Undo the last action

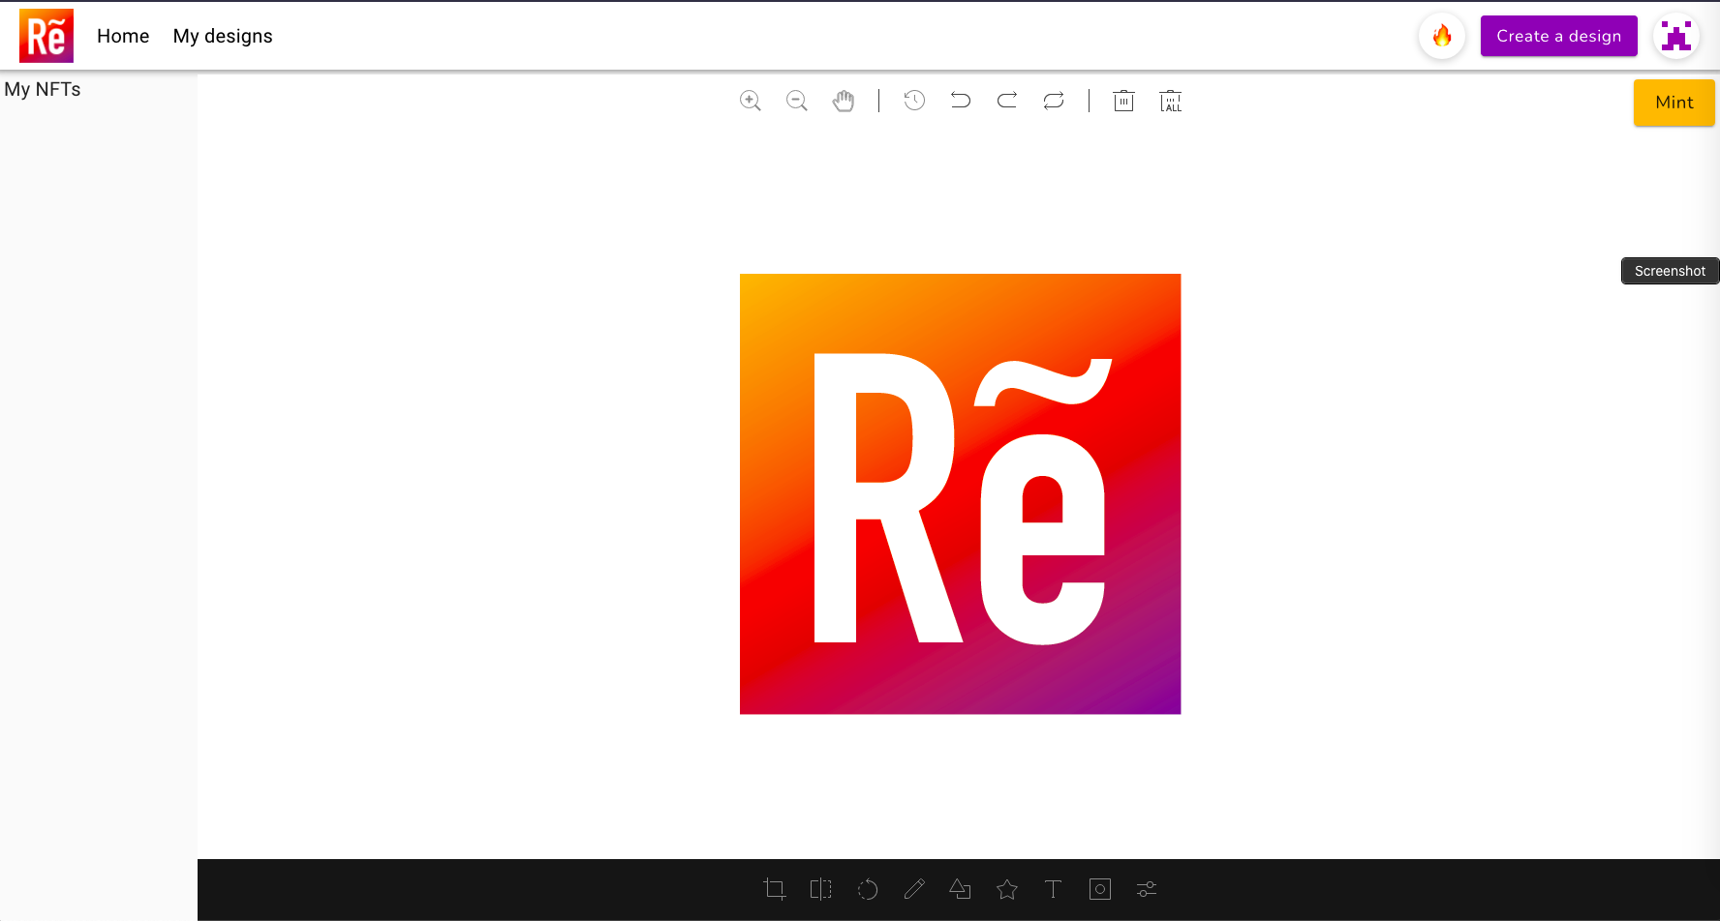961,101
